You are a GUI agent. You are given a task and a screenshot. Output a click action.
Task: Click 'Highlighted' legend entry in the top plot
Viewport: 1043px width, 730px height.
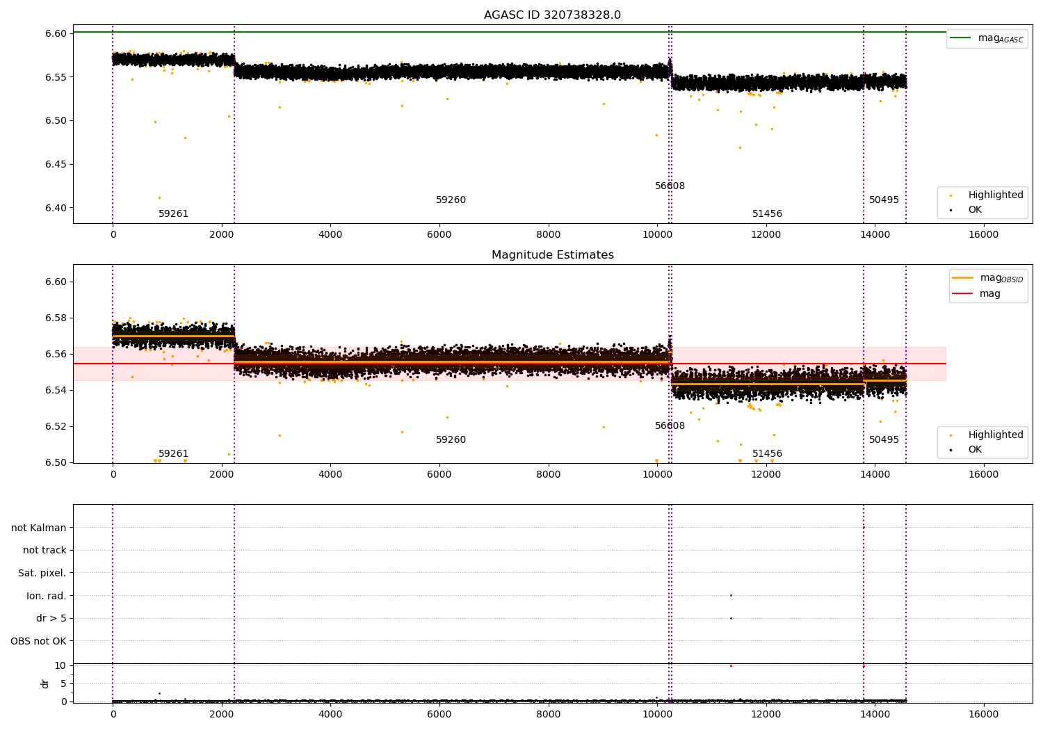987,195
